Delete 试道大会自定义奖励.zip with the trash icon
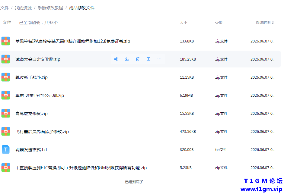The width and height of the screenshot is (284, 194). point(138,59)
